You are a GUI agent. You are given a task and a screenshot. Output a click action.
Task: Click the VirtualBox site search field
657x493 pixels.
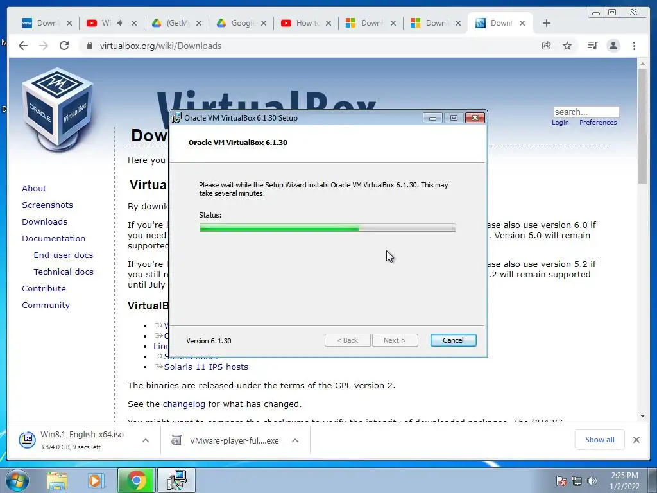coord(586,112)
